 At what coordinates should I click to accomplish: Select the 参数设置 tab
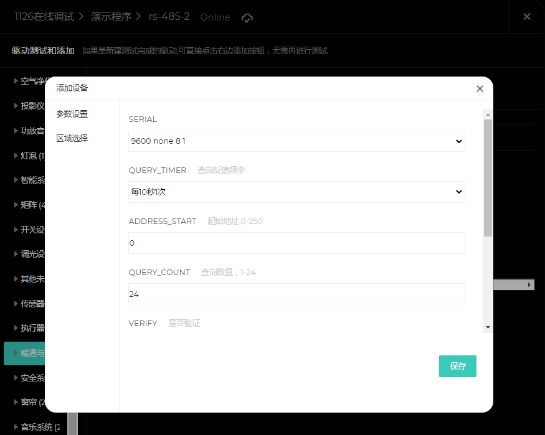click(x=72, y=114)
